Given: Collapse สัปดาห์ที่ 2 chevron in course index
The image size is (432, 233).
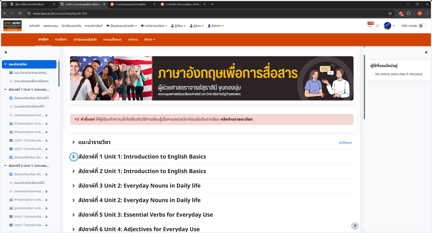Looking at the screenshot, I should 5,166.
